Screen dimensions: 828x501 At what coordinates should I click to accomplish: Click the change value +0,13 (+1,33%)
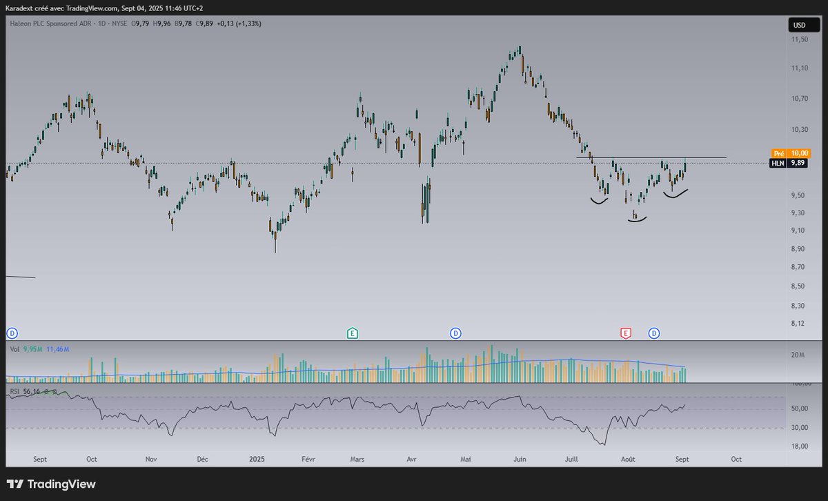[239, 23]
